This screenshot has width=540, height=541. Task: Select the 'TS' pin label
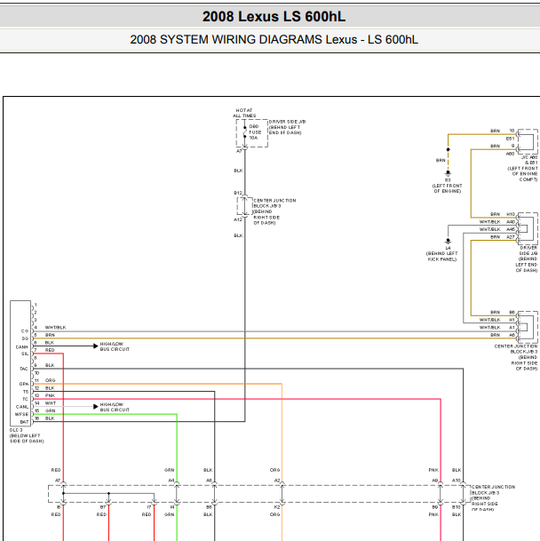(26, 392)
